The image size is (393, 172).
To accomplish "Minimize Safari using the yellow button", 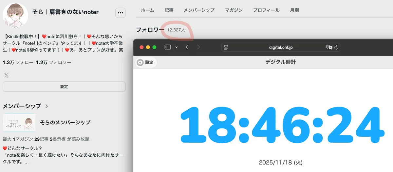I will pyautogui.click(x=148, y=47).
